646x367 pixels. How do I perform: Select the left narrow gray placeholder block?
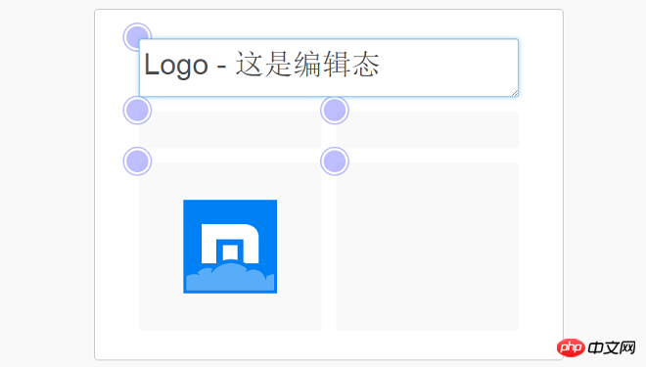(230, 130)
